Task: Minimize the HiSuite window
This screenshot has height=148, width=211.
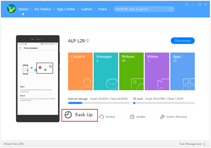Action: click(x=193, y=5)
